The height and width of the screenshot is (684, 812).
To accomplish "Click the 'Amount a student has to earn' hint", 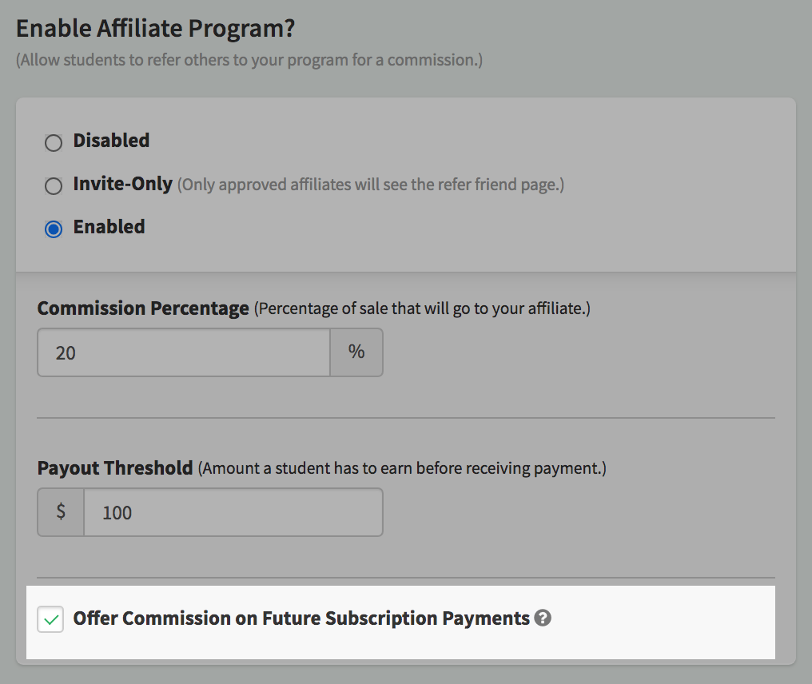I will pyautogui.click(x=402, y=468).
